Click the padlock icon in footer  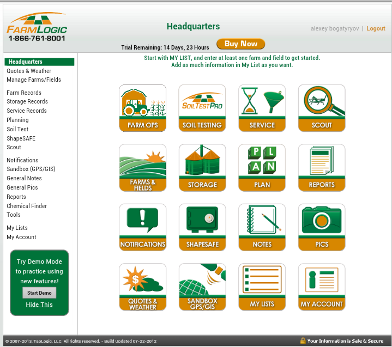[303, 341]
